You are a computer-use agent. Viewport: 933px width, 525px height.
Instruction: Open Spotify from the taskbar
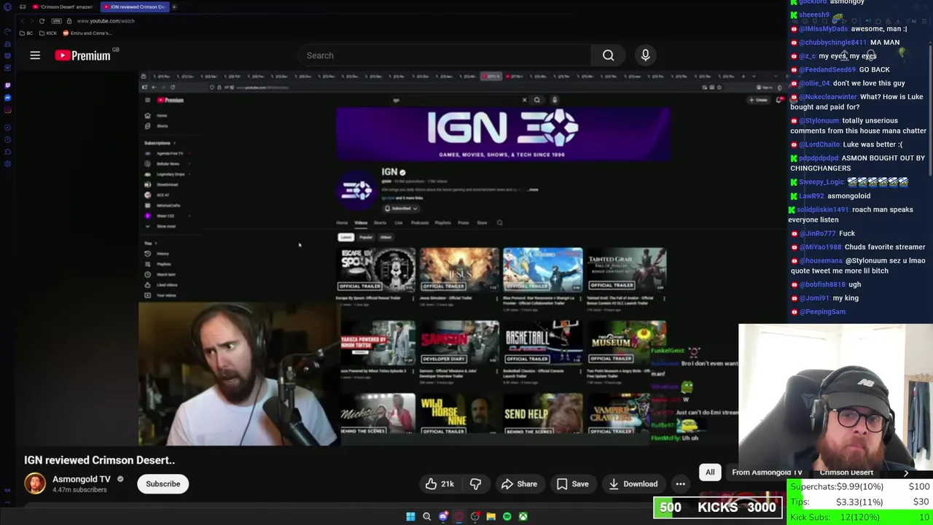pyautogui.click(x=507, y=517)
